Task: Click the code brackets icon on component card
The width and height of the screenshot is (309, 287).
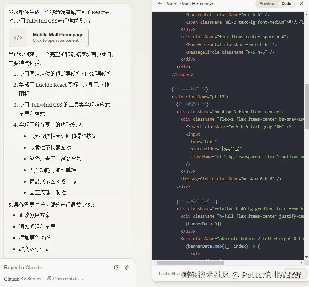Action: (18, 37)
